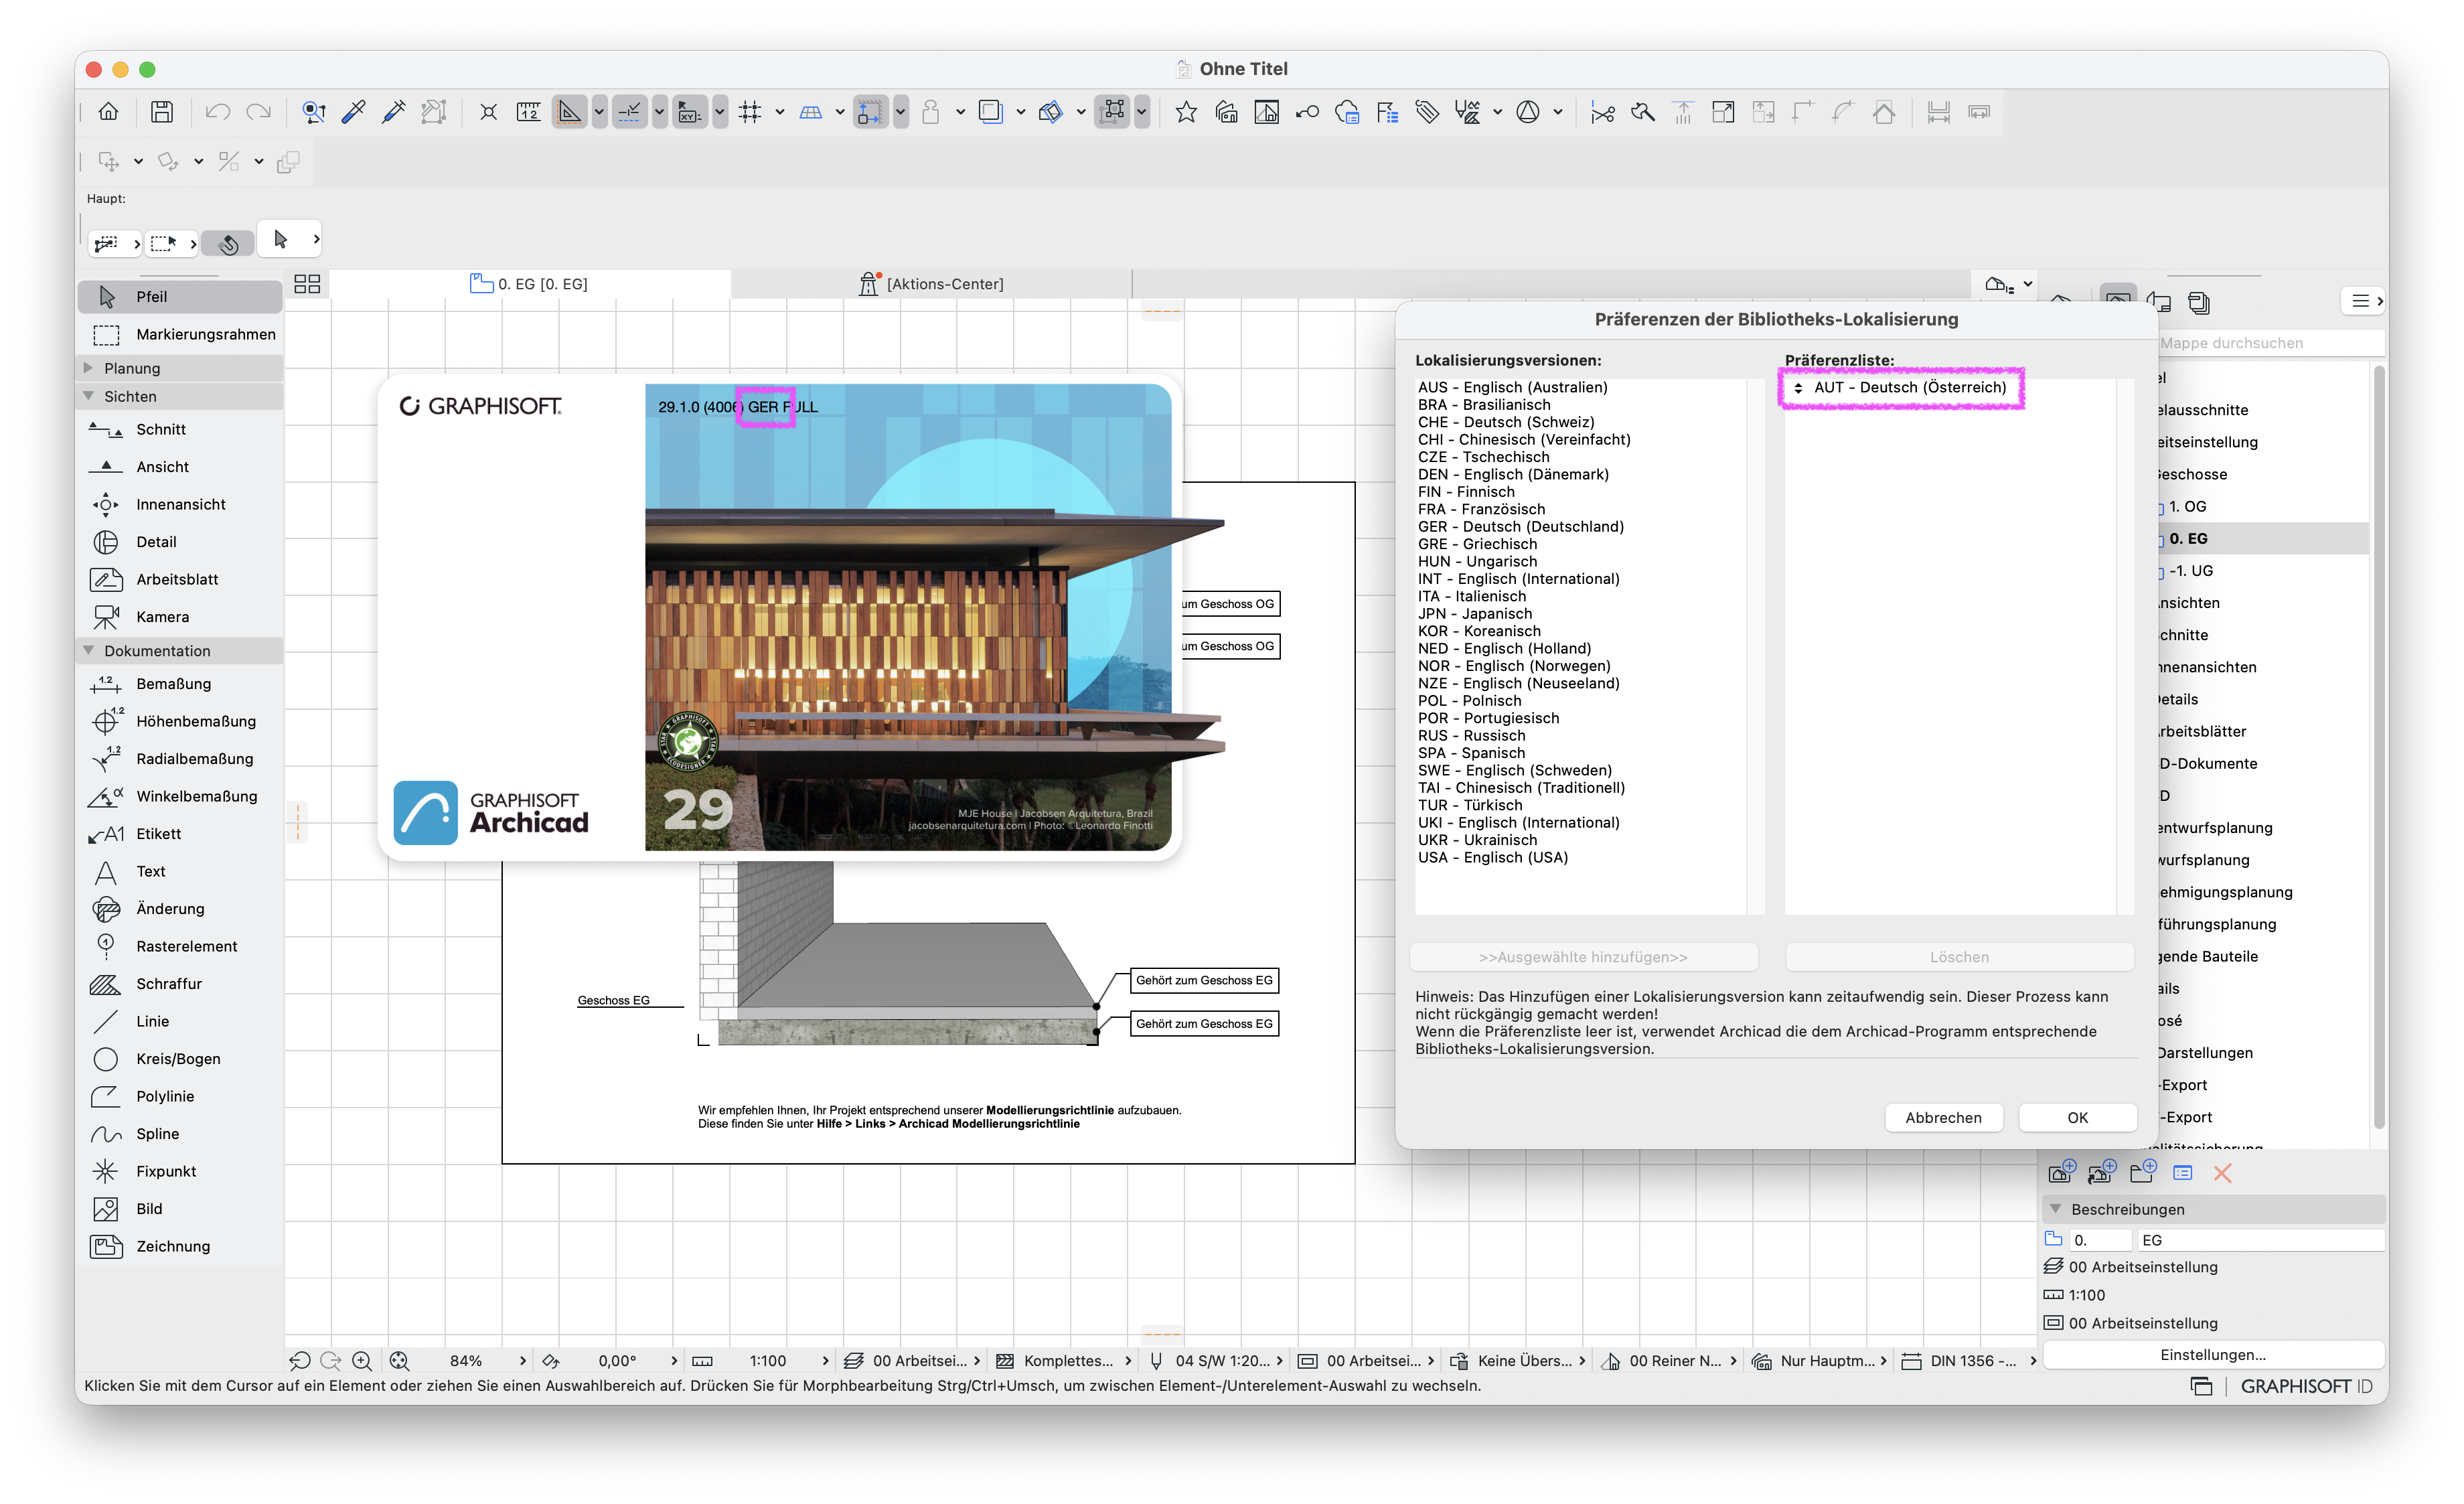Screen dimensions: 2464x1504
Task: Select the Etikett tool
Action: click(x=180, y=834)
